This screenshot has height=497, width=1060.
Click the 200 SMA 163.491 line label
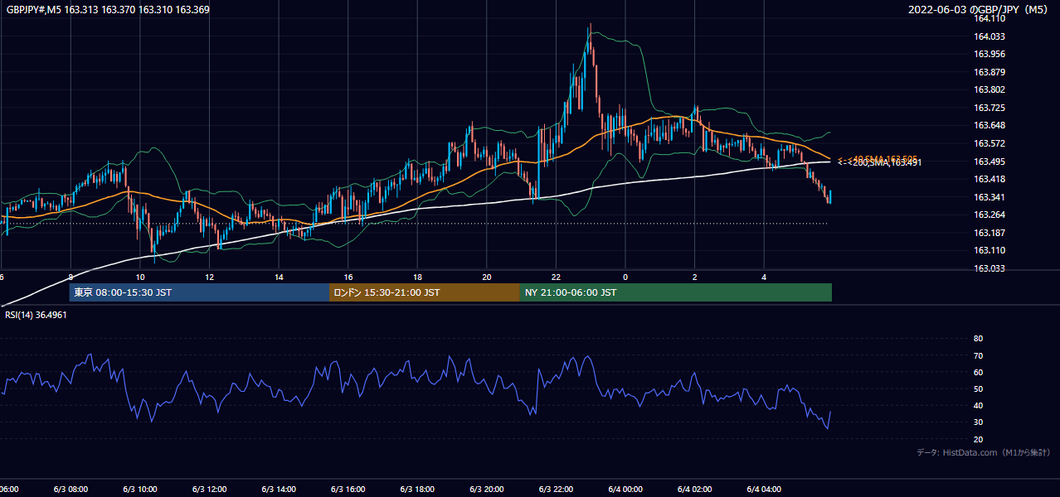click(879, 163)
